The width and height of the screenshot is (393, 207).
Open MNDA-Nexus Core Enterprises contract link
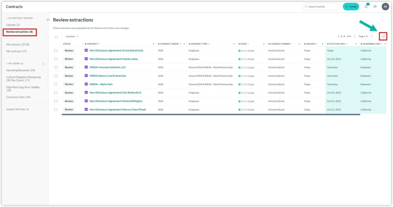108,76
